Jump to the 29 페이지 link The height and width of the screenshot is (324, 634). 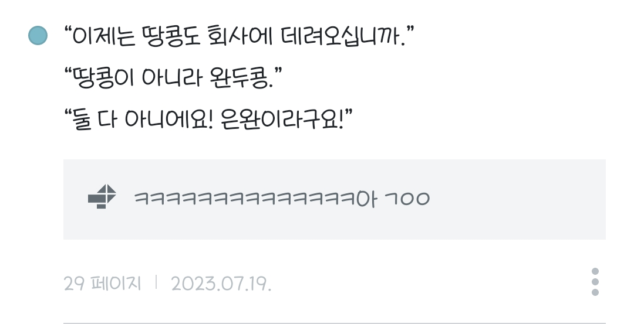tap(102, 283)
